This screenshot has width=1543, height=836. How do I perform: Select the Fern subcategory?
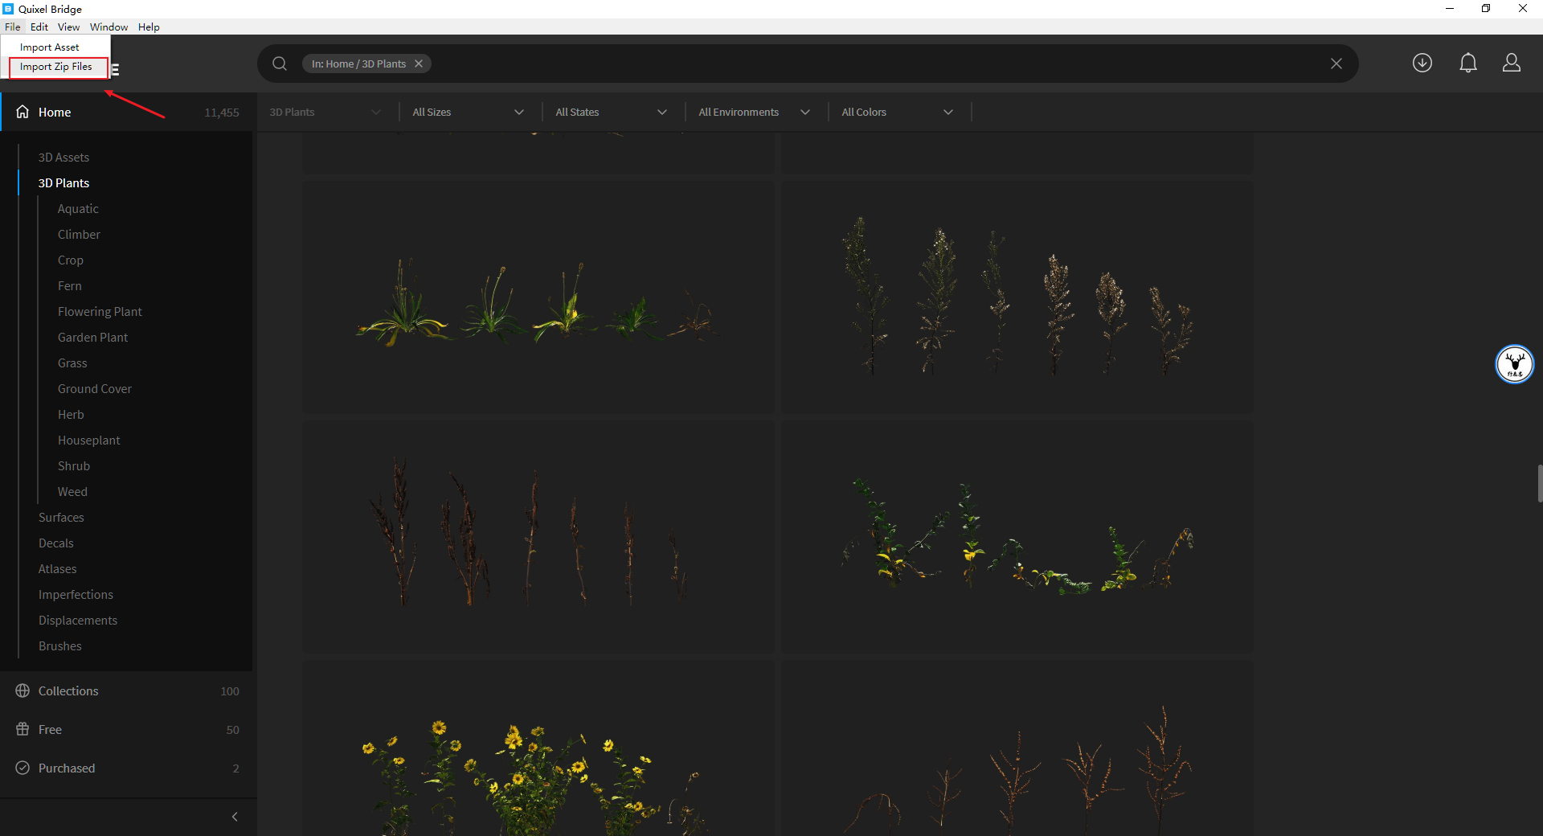point(70,286)
